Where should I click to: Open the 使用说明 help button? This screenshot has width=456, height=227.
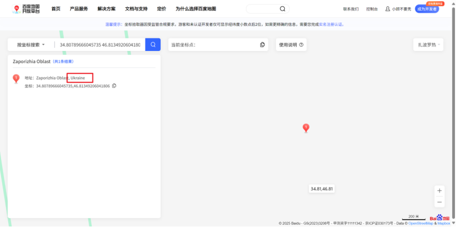click(x=291, y=45)
